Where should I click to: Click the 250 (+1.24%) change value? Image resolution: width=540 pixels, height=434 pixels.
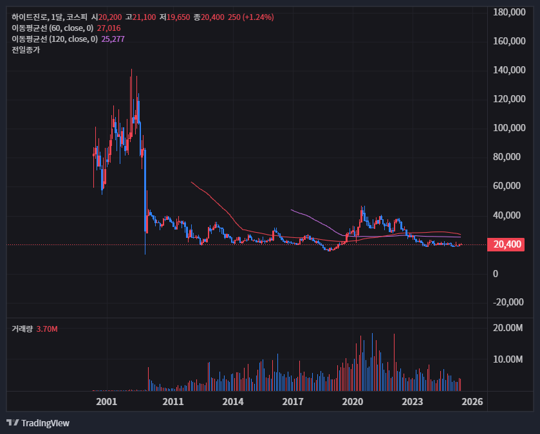pyautogui.click(x=251, y=17)
